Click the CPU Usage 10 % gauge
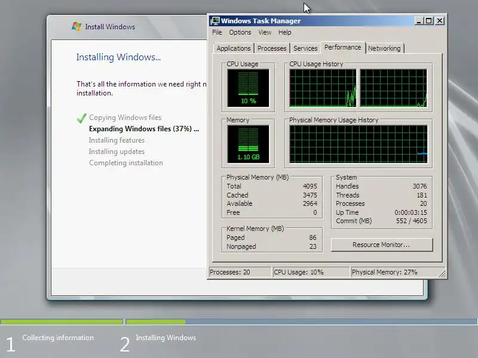The image size is (478, 358). [x=248, y=88]
